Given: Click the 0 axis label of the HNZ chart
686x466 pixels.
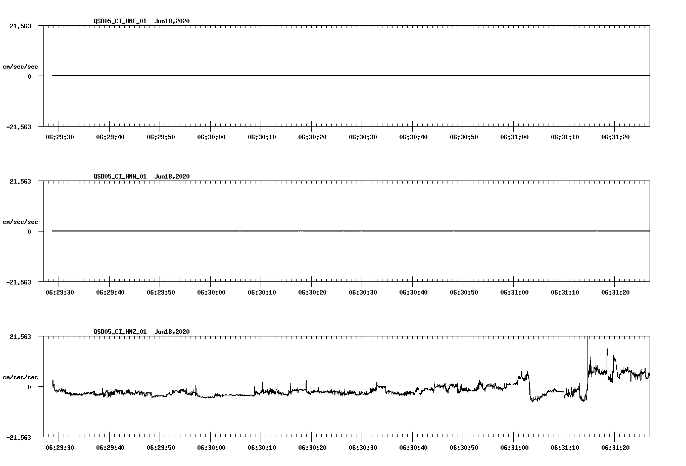Looking at the screenshot, I should [x=29, y=387].
